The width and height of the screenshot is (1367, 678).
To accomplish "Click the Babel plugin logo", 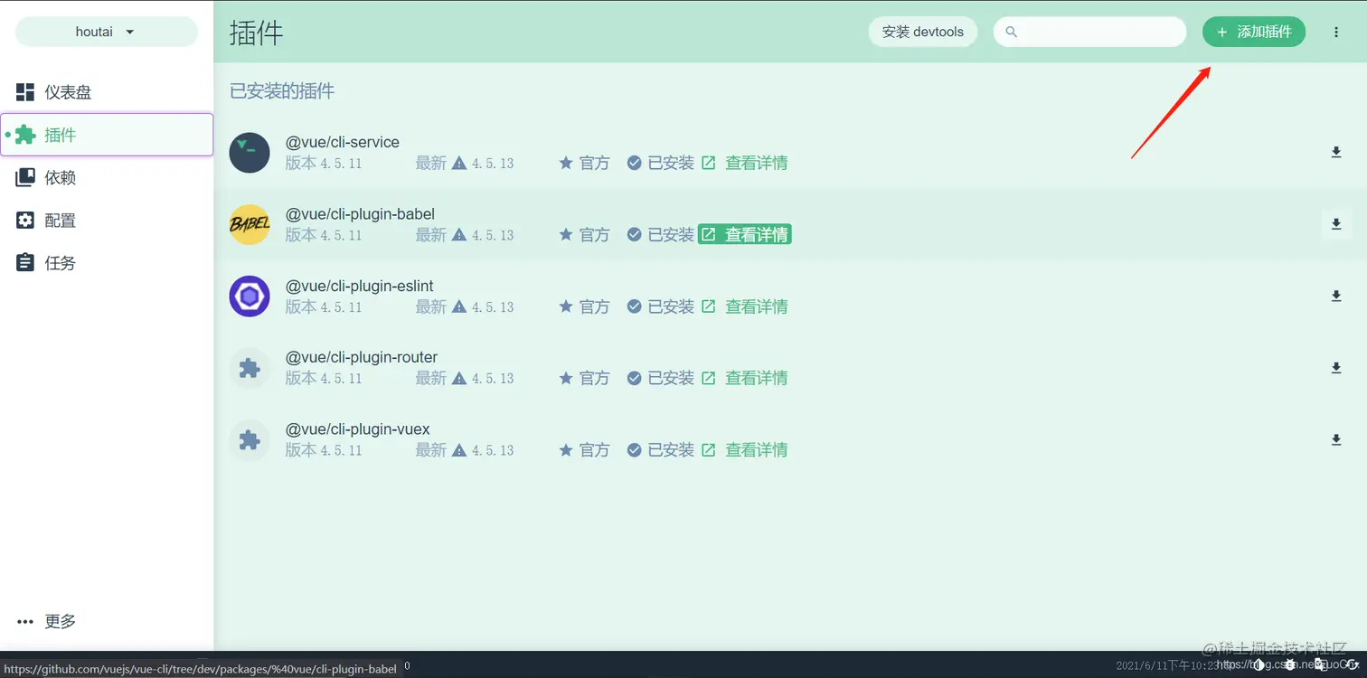I will pyautogui.click(x=250, y=224).
